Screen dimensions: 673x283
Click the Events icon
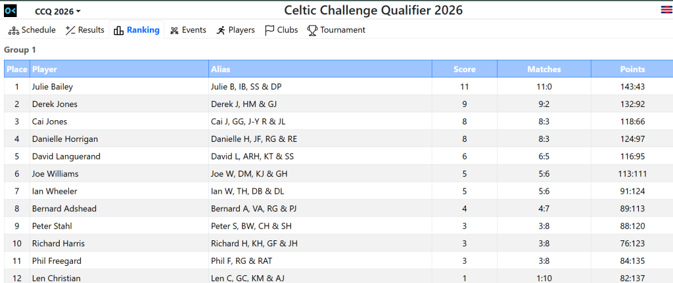coord(174,30)
